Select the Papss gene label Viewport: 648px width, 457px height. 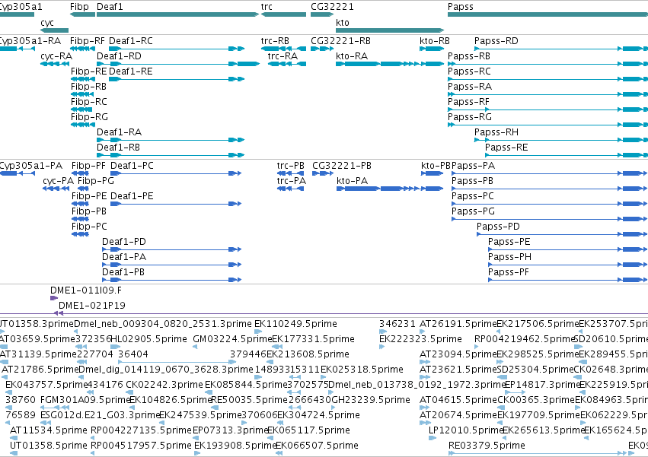coord(461,7)
